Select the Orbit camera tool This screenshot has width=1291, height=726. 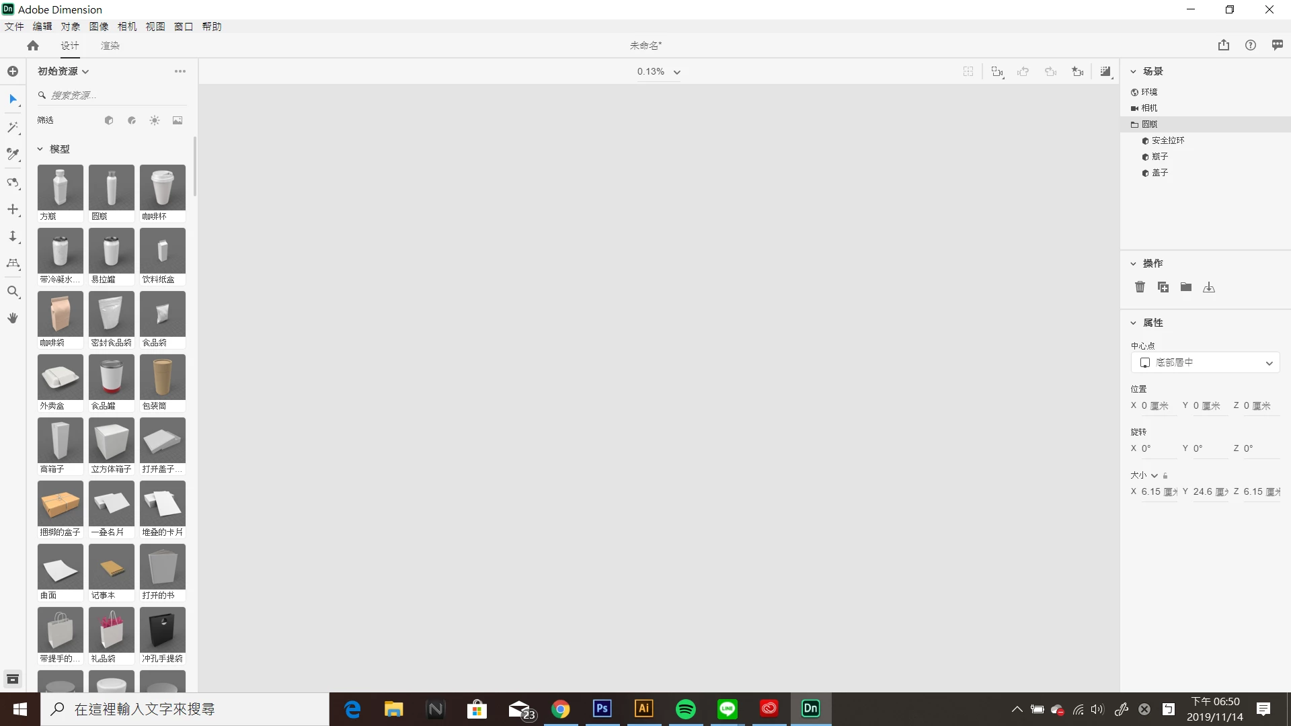(x=13, y=182)
